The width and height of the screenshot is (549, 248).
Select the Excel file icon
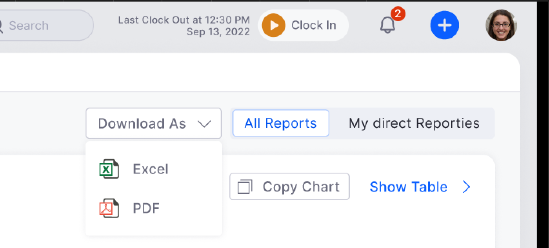click(x=109, y=169)
